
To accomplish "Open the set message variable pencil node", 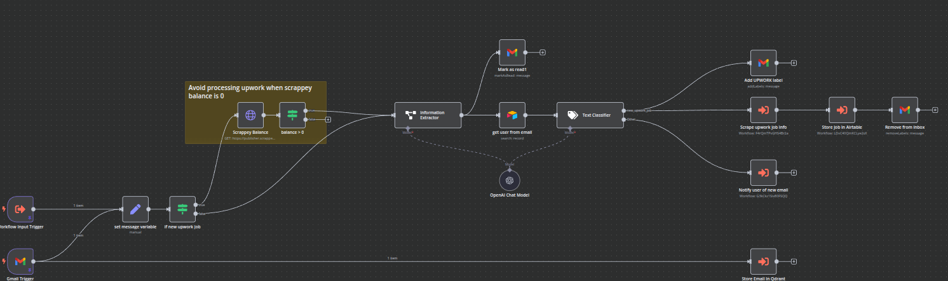I will coord(135,209).
